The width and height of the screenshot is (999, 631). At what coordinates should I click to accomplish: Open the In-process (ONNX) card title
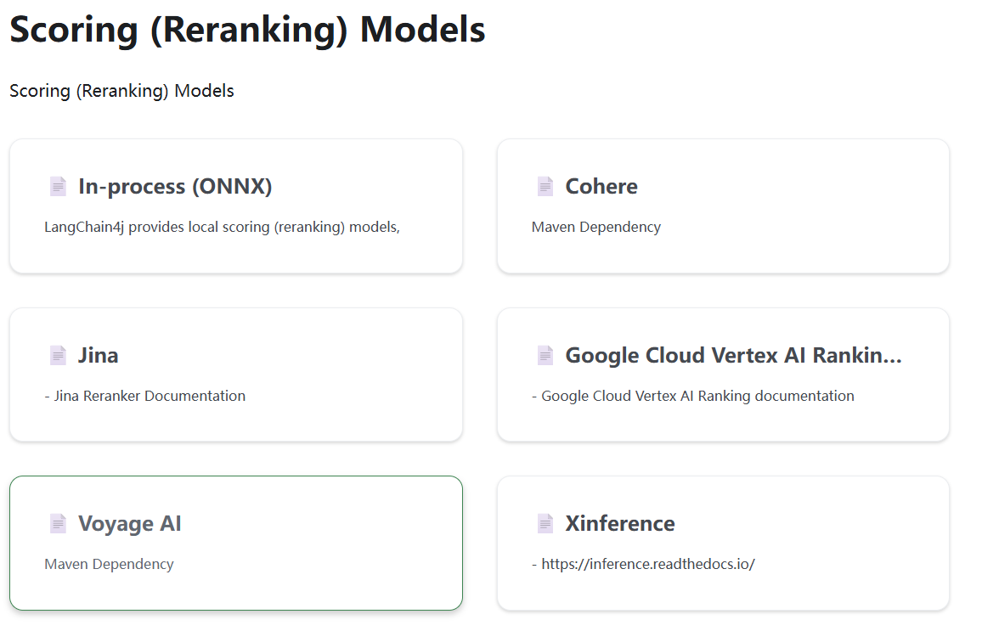pyautogui.click(x=175, y=187)
